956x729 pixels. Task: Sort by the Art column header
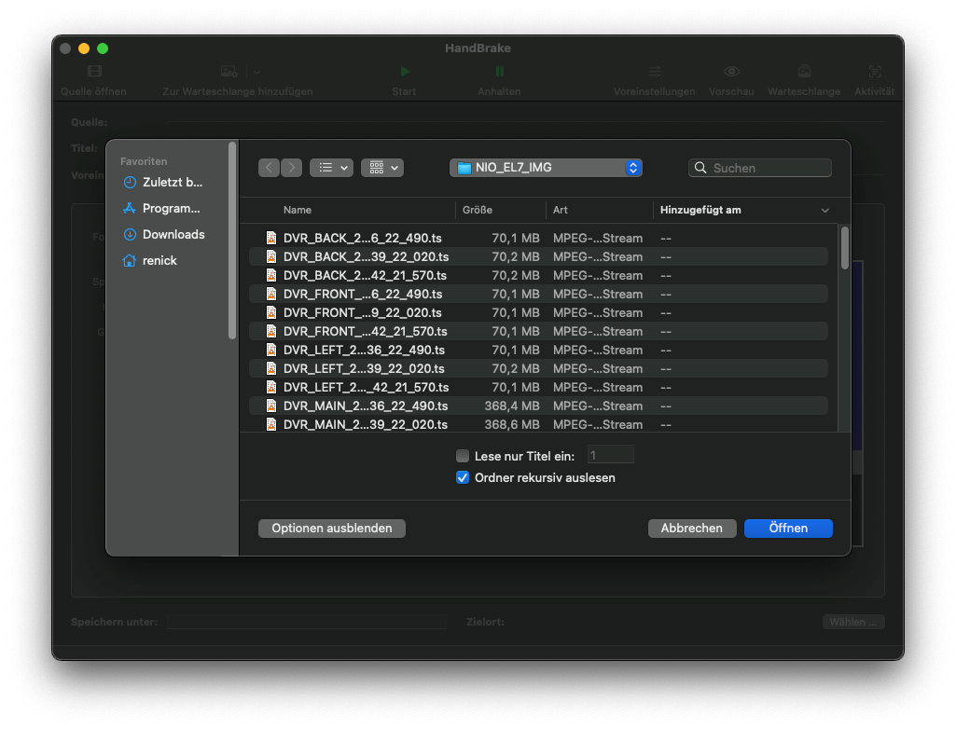tap(561, 210)
